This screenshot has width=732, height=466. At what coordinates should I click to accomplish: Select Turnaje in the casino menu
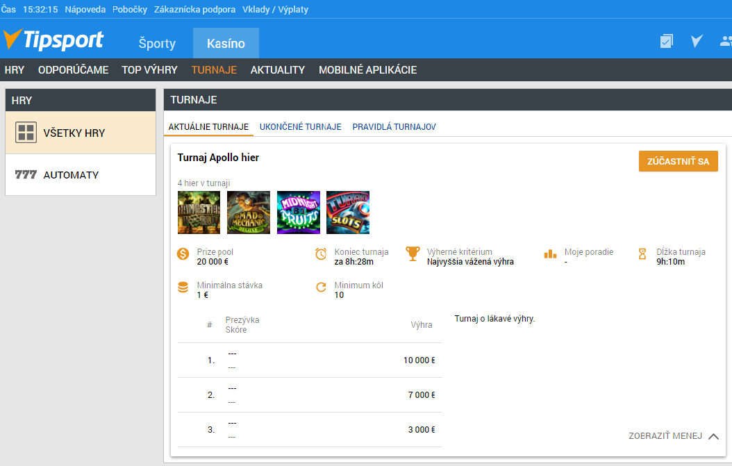point(215,70)
